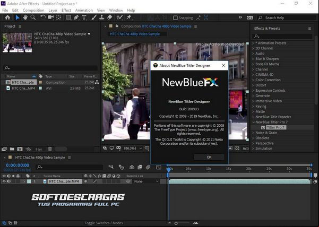Delete selected project item with the trash icon
Image resolution: width=319 pixels, height=227 pixels.
point(50,149)
